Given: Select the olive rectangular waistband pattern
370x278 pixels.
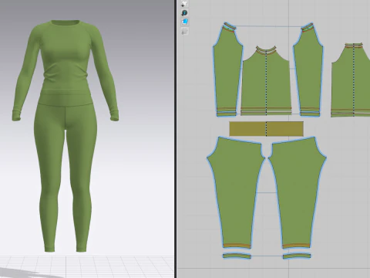Looking at the screenshot, I should tap(266, 129).
